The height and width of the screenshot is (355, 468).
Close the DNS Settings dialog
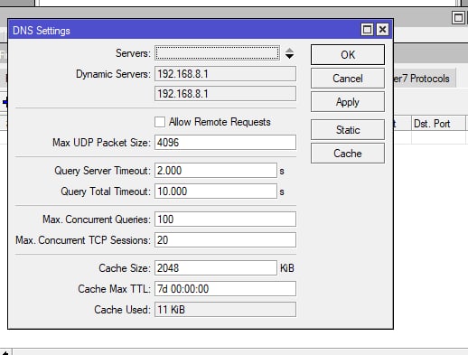382,30
